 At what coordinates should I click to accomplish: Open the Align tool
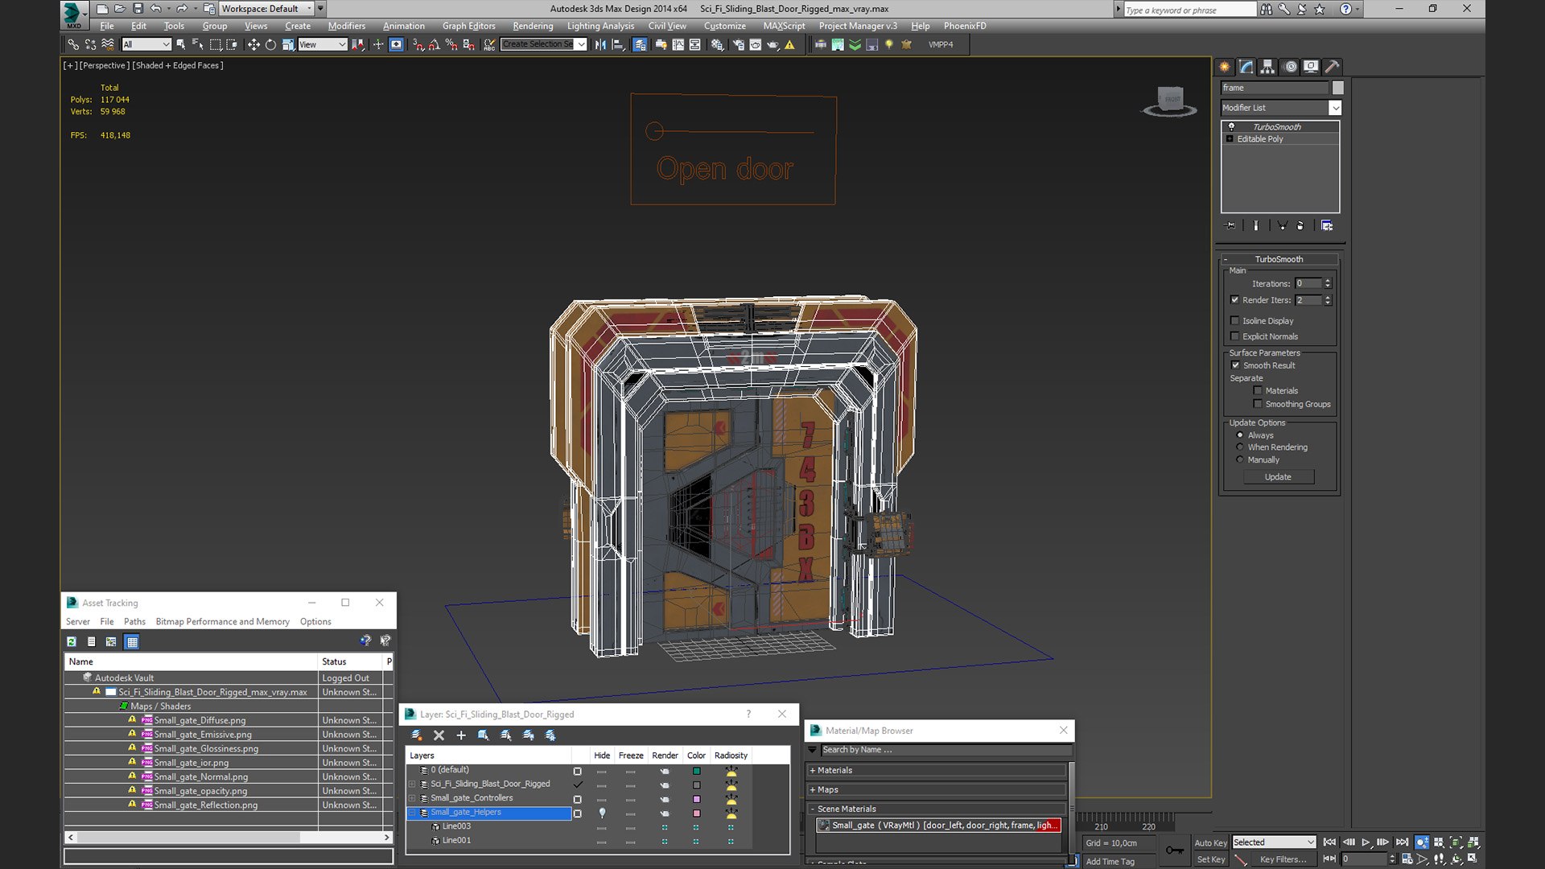[x=618, y=44]
